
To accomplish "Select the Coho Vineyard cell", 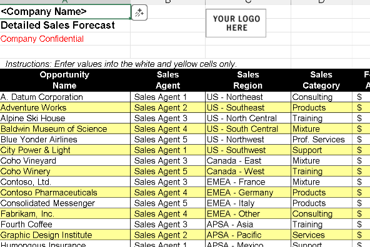I will point(65,160).
